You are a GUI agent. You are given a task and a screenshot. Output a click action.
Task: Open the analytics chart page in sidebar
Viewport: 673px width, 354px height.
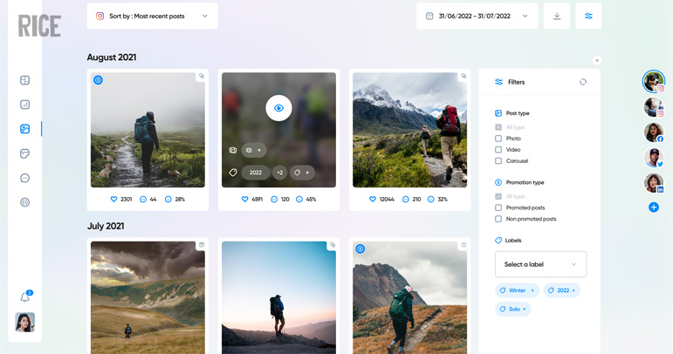point(25,105)
